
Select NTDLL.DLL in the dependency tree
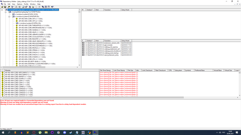(30, 23)
